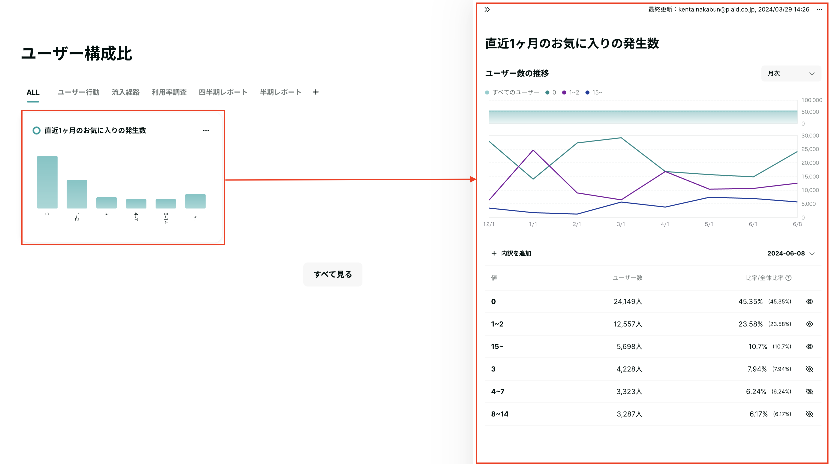
Task: Click the 12,557人 user count cell
Action: point(628,324)
